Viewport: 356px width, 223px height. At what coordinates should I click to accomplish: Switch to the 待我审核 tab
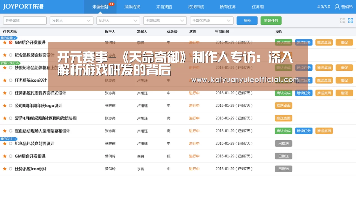(196, 7)
